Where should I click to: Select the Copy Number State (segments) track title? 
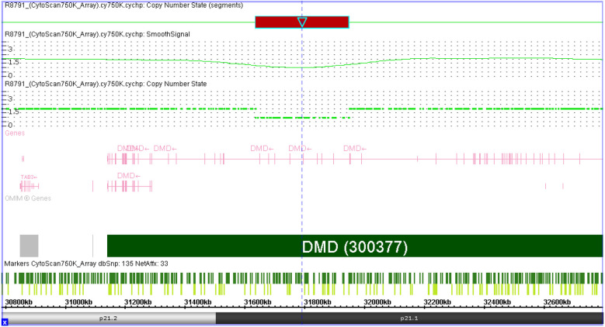coord(123,5)
